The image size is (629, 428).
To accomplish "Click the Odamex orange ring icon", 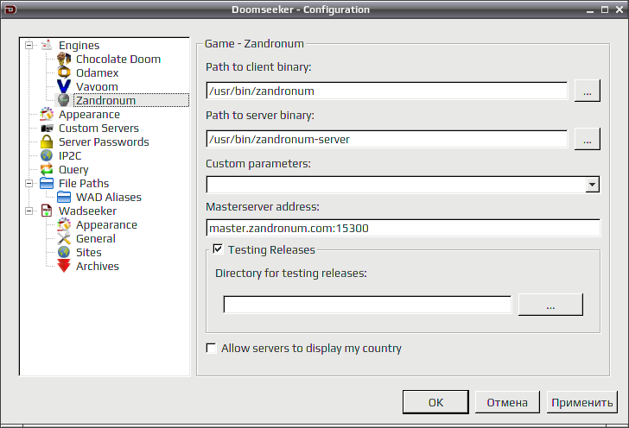I will (64, 72).
